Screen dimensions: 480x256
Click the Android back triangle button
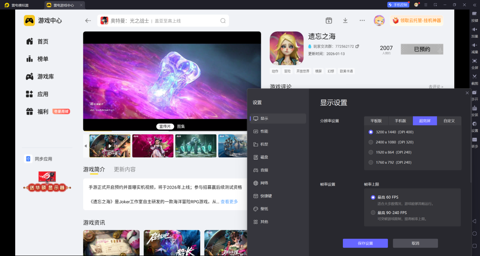[474, 221]
